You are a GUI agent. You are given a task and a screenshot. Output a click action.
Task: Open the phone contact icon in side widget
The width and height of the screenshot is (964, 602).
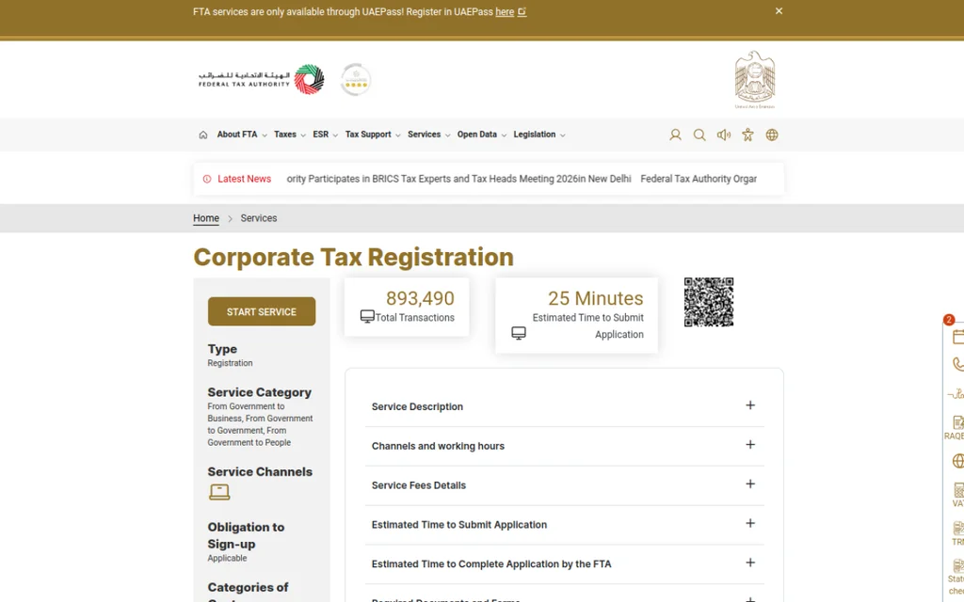click(957, 364)
